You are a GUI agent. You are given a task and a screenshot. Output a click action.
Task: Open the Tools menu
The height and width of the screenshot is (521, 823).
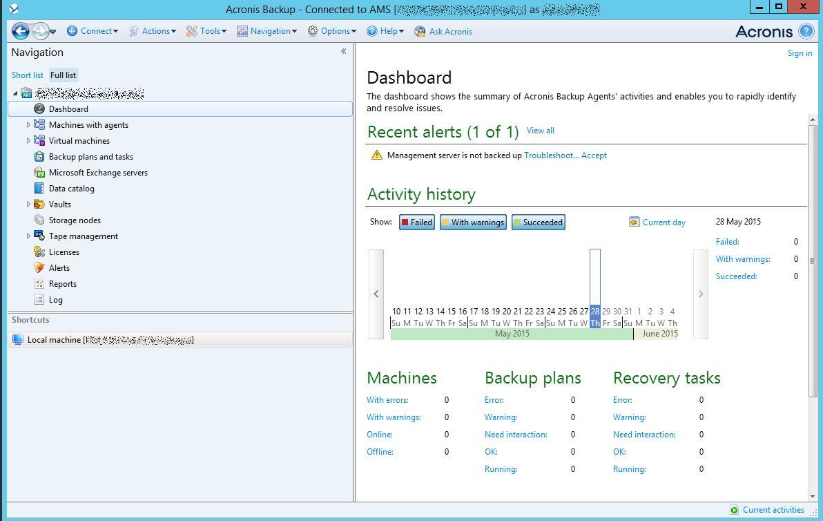206,31
